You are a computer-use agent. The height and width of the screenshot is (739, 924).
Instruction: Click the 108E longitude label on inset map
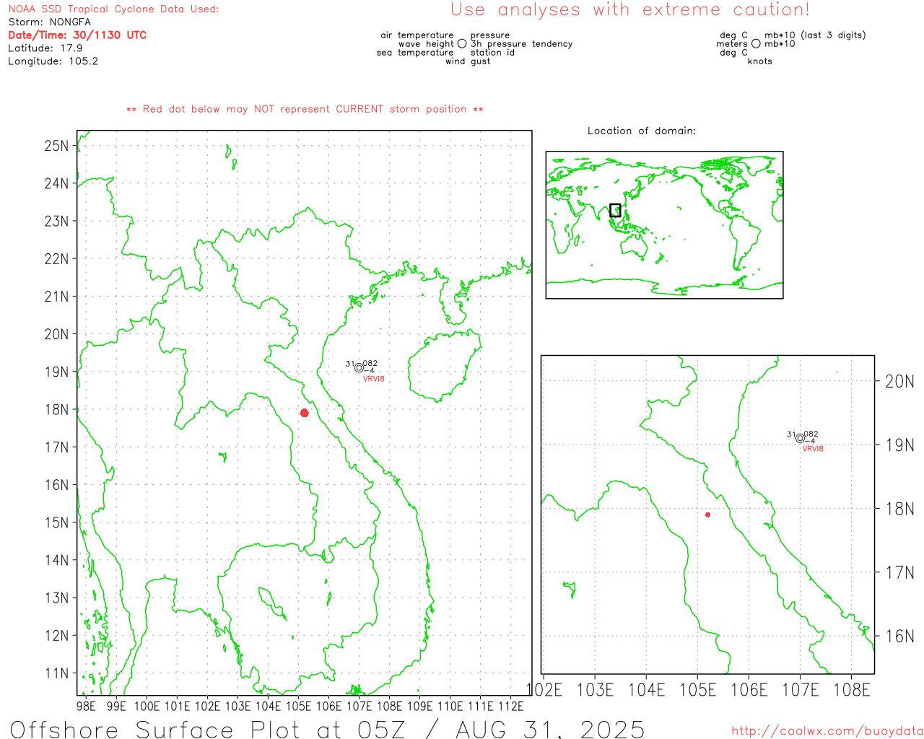coord(852,690)
